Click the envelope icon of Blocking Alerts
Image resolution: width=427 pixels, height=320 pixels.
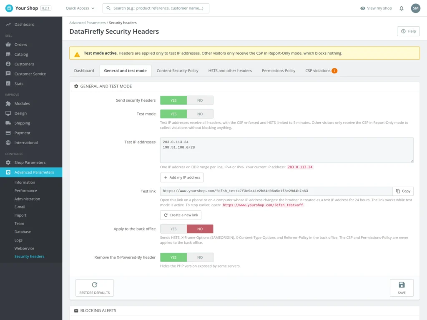[76, 311]
